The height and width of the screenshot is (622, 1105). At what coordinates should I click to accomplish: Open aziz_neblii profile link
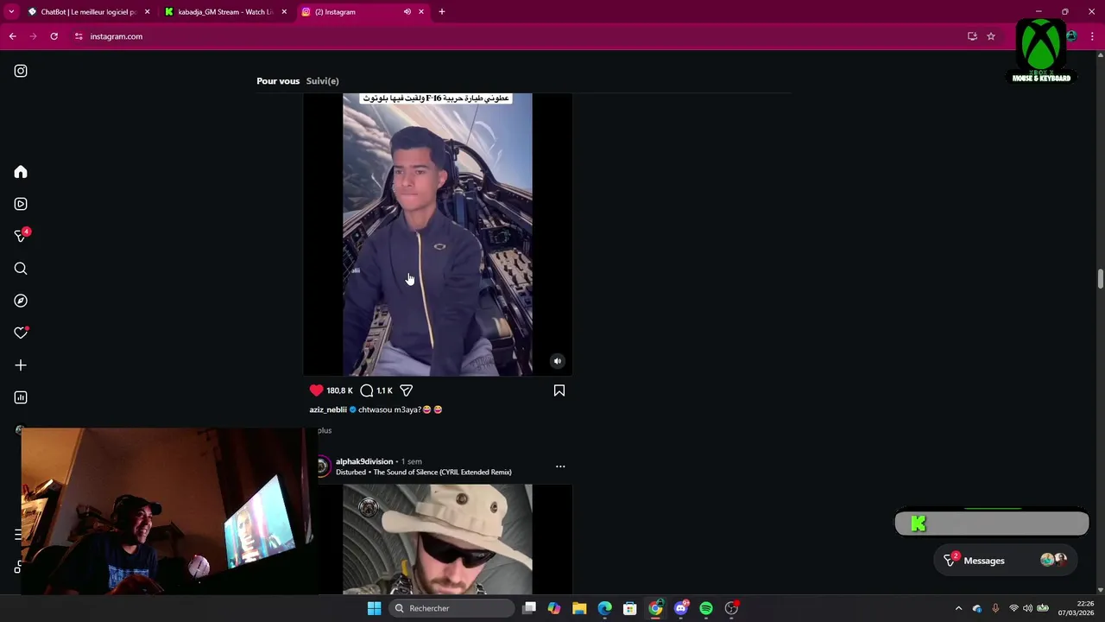[x=328, y=409]
